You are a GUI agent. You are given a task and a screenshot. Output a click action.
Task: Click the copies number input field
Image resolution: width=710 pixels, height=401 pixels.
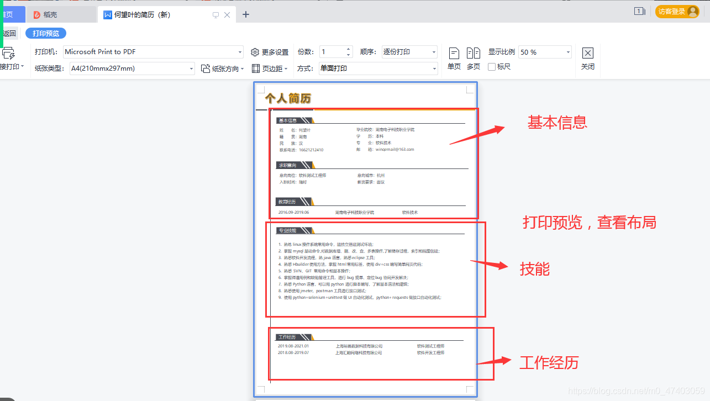(x=332, y=52)
